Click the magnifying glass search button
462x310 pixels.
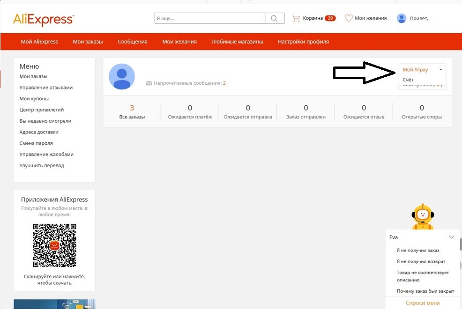tap(275, 18)
